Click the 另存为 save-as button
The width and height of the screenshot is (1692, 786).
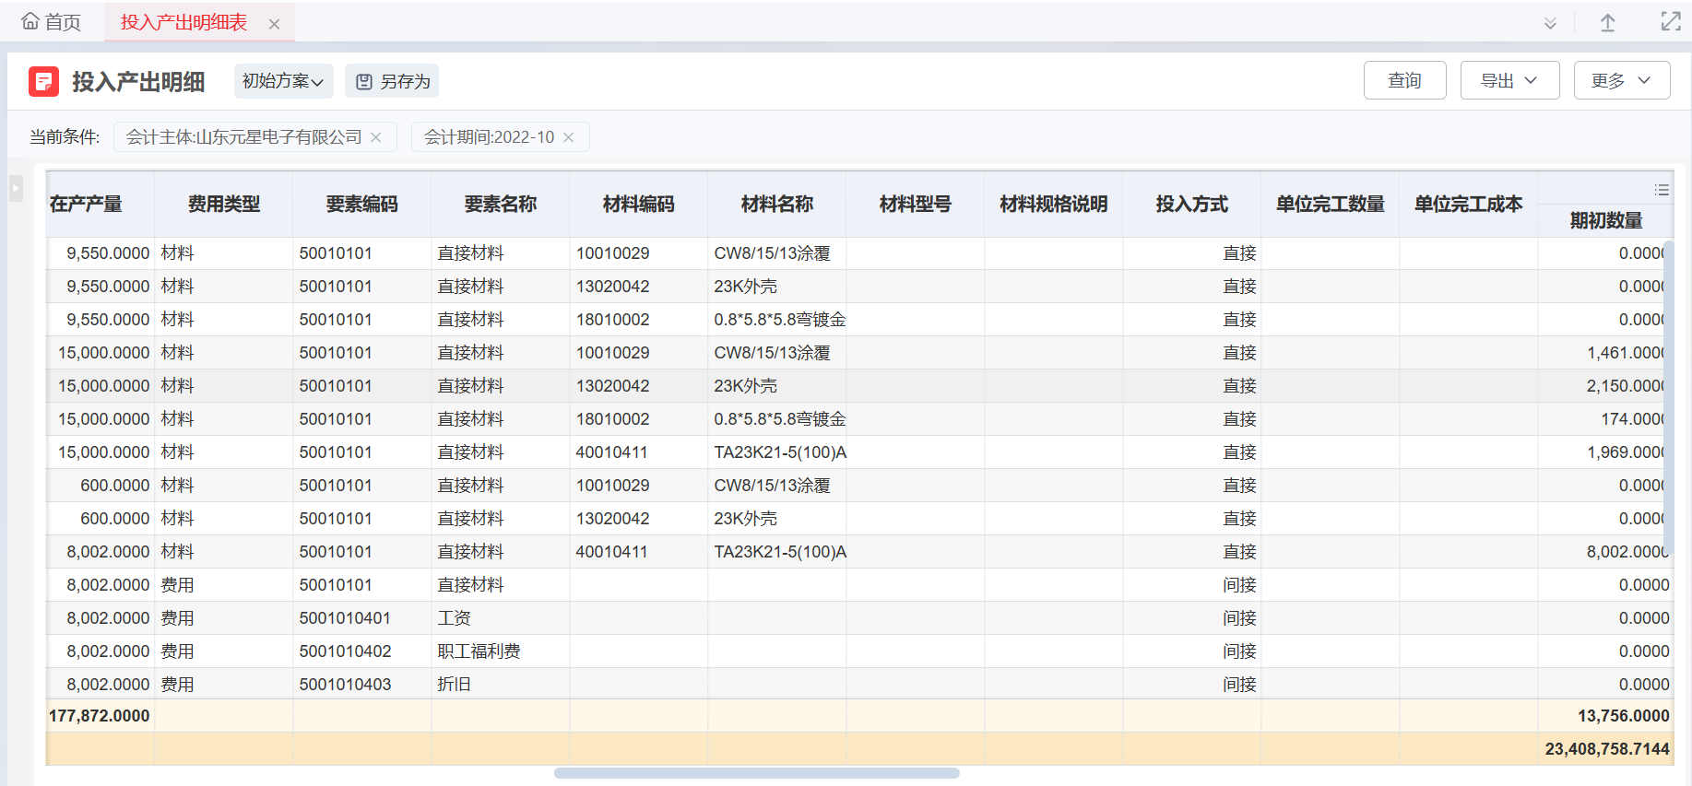393,81
